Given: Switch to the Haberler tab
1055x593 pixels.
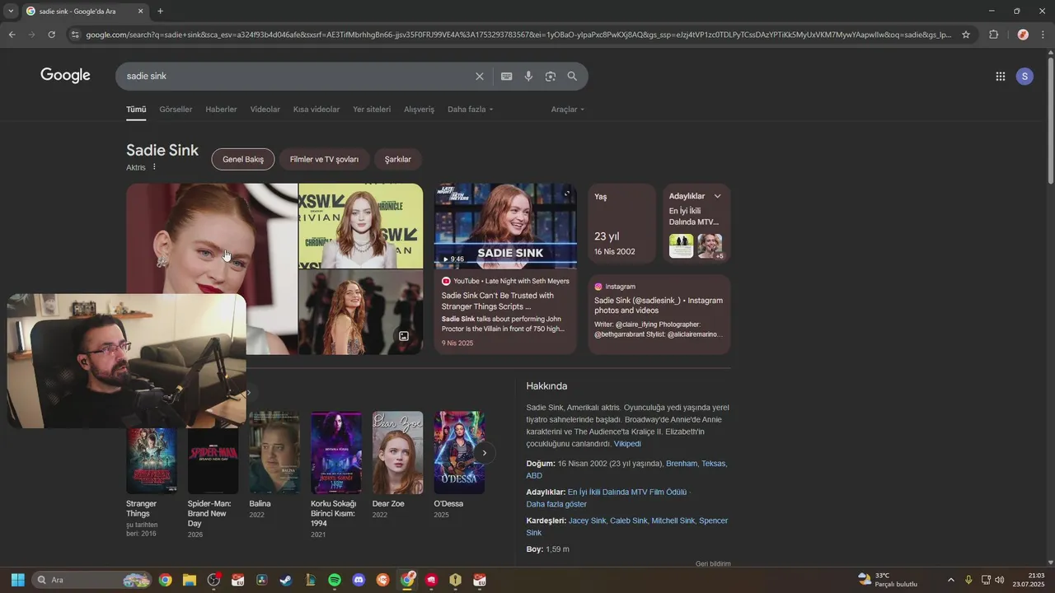Looking at the screenshot, I should (221, 109).
